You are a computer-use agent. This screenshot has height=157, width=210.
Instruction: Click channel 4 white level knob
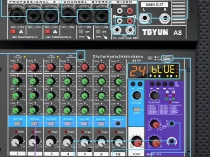pyautogui.click(x=67, y=142)
